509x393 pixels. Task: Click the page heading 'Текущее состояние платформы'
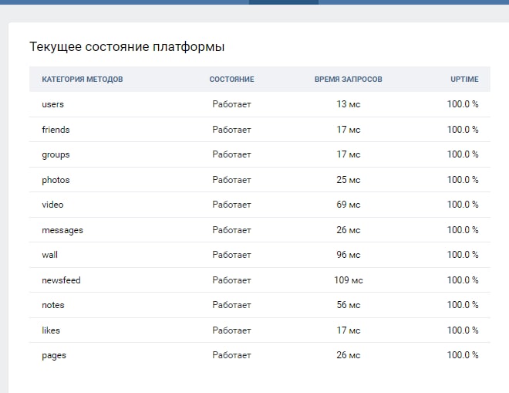(x=127, y=47)
